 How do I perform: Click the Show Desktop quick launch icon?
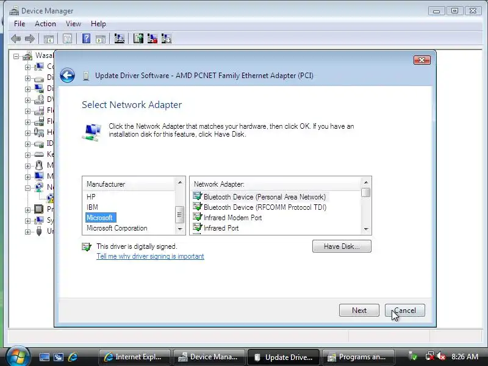(45, 357)
